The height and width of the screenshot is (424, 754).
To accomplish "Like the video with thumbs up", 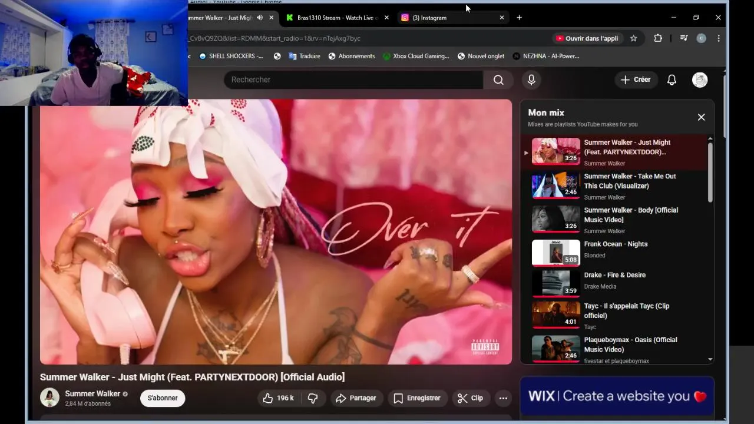I will [279, 398].
